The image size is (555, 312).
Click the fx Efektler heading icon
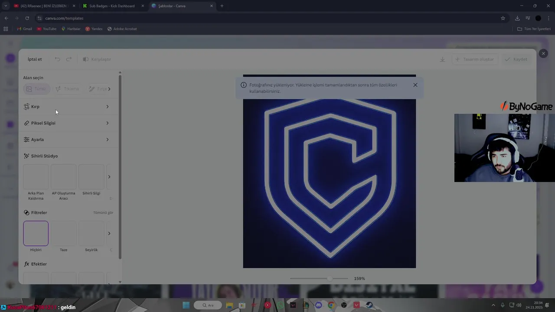[x=26, y=264]
